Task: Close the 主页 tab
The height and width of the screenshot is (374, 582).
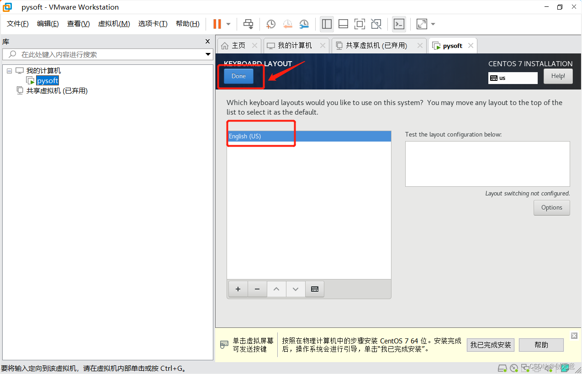Action: pyautogui.click(x=255, y=46)
